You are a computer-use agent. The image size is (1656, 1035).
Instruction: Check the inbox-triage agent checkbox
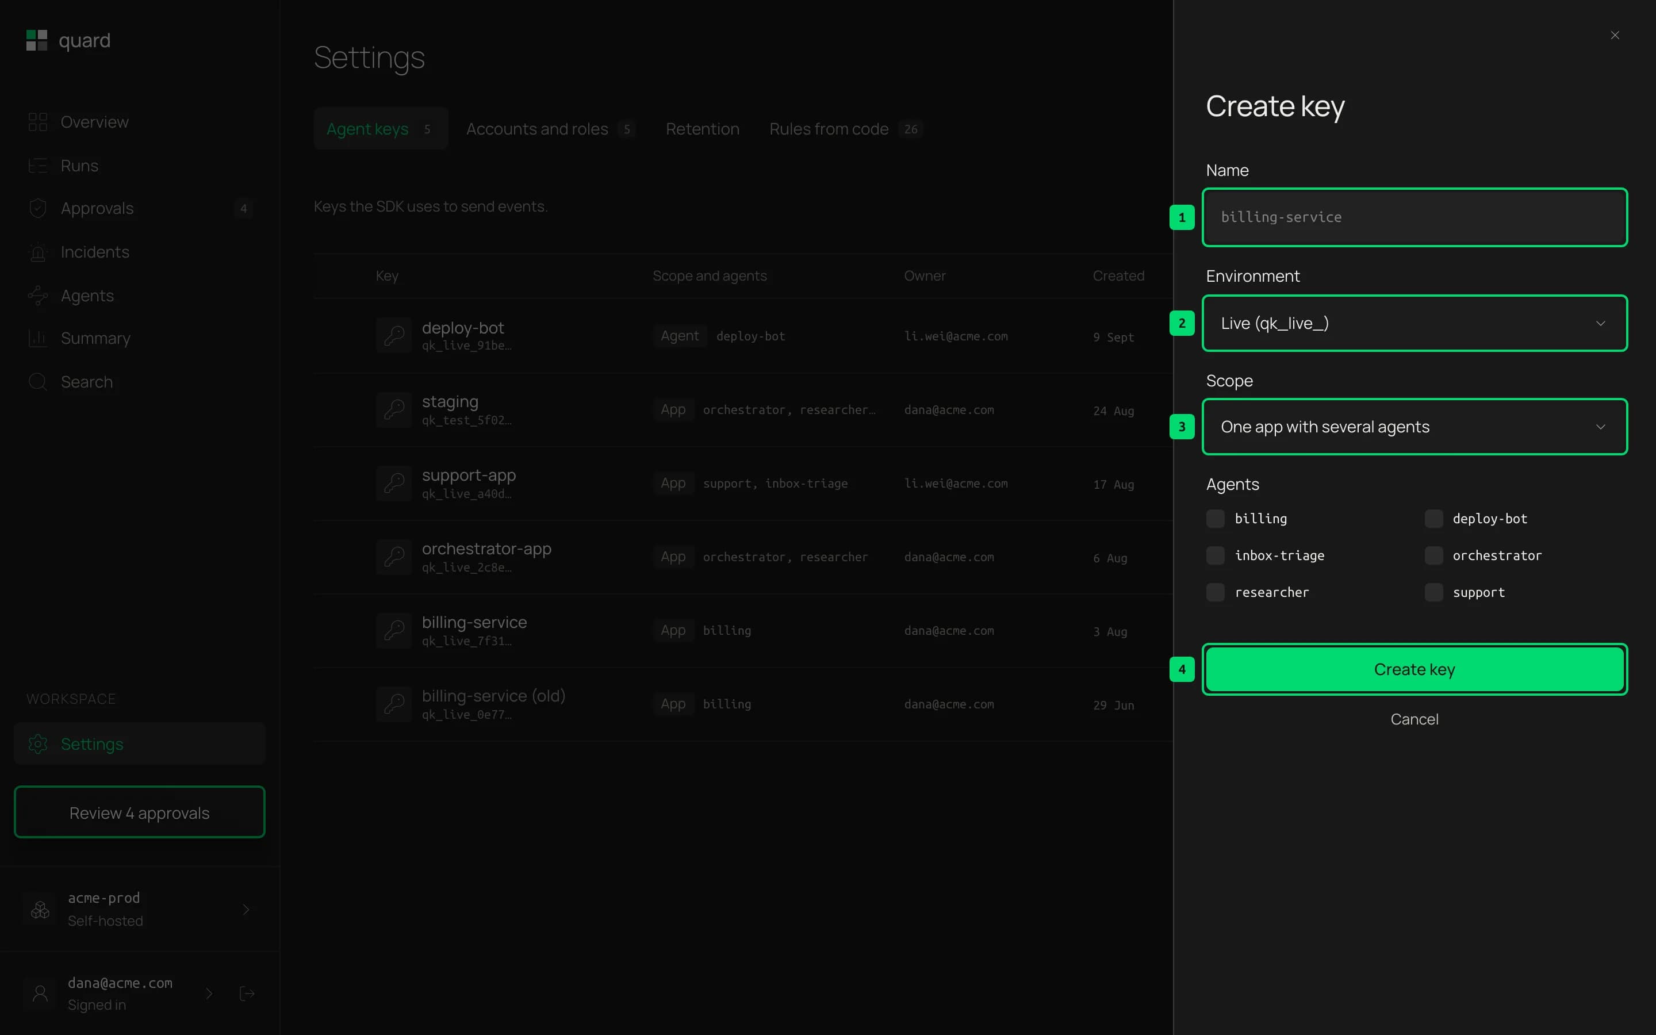pos(1216,555)
